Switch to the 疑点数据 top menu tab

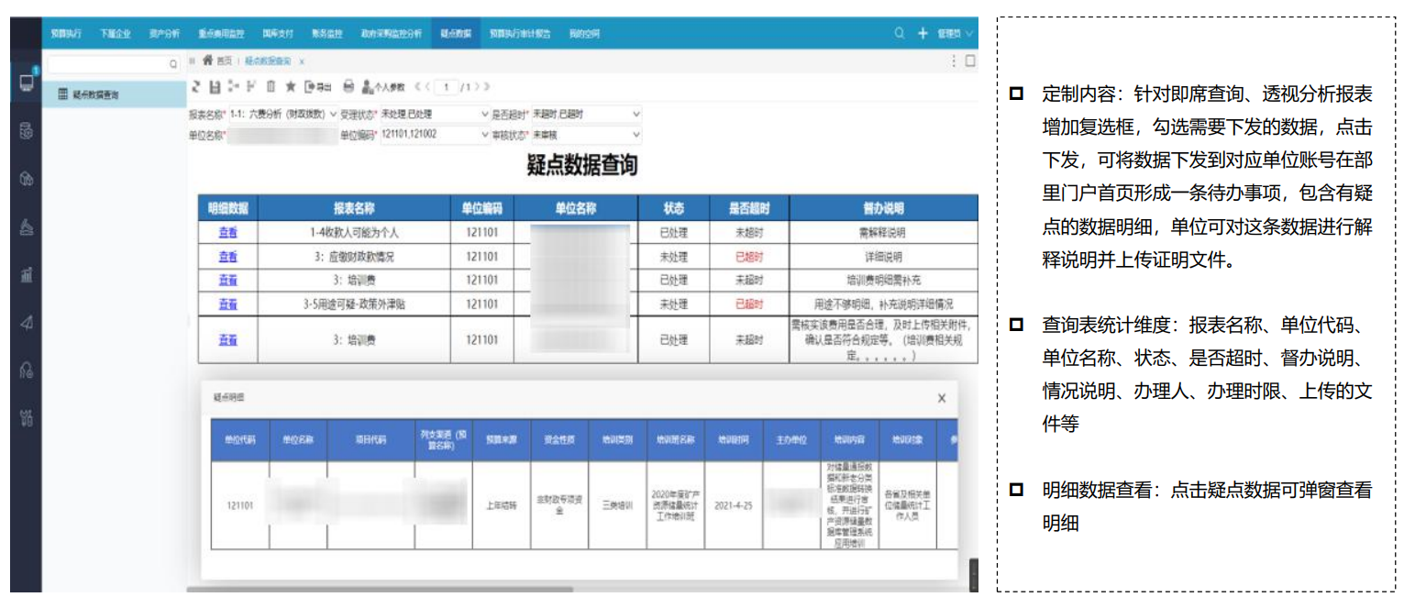(456, 33)
